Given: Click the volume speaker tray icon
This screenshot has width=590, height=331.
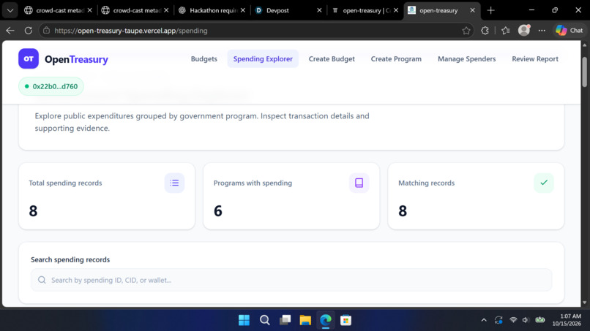Looking at the screenshot, I should [x=526, y=320].
